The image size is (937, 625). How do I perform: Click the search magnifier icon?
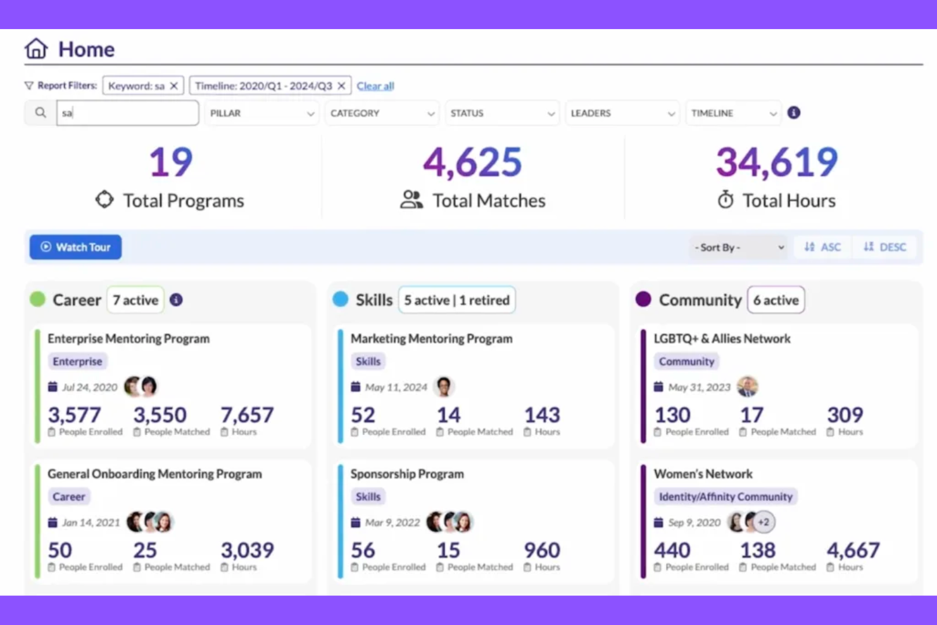40,113
